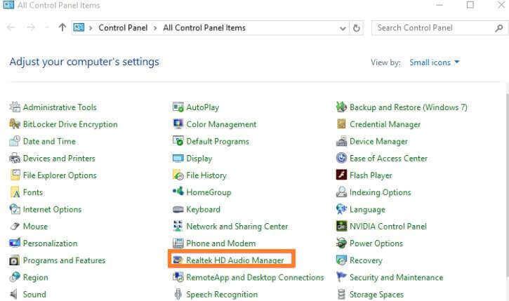Click the Forward navigation arrow

(31, 27)
